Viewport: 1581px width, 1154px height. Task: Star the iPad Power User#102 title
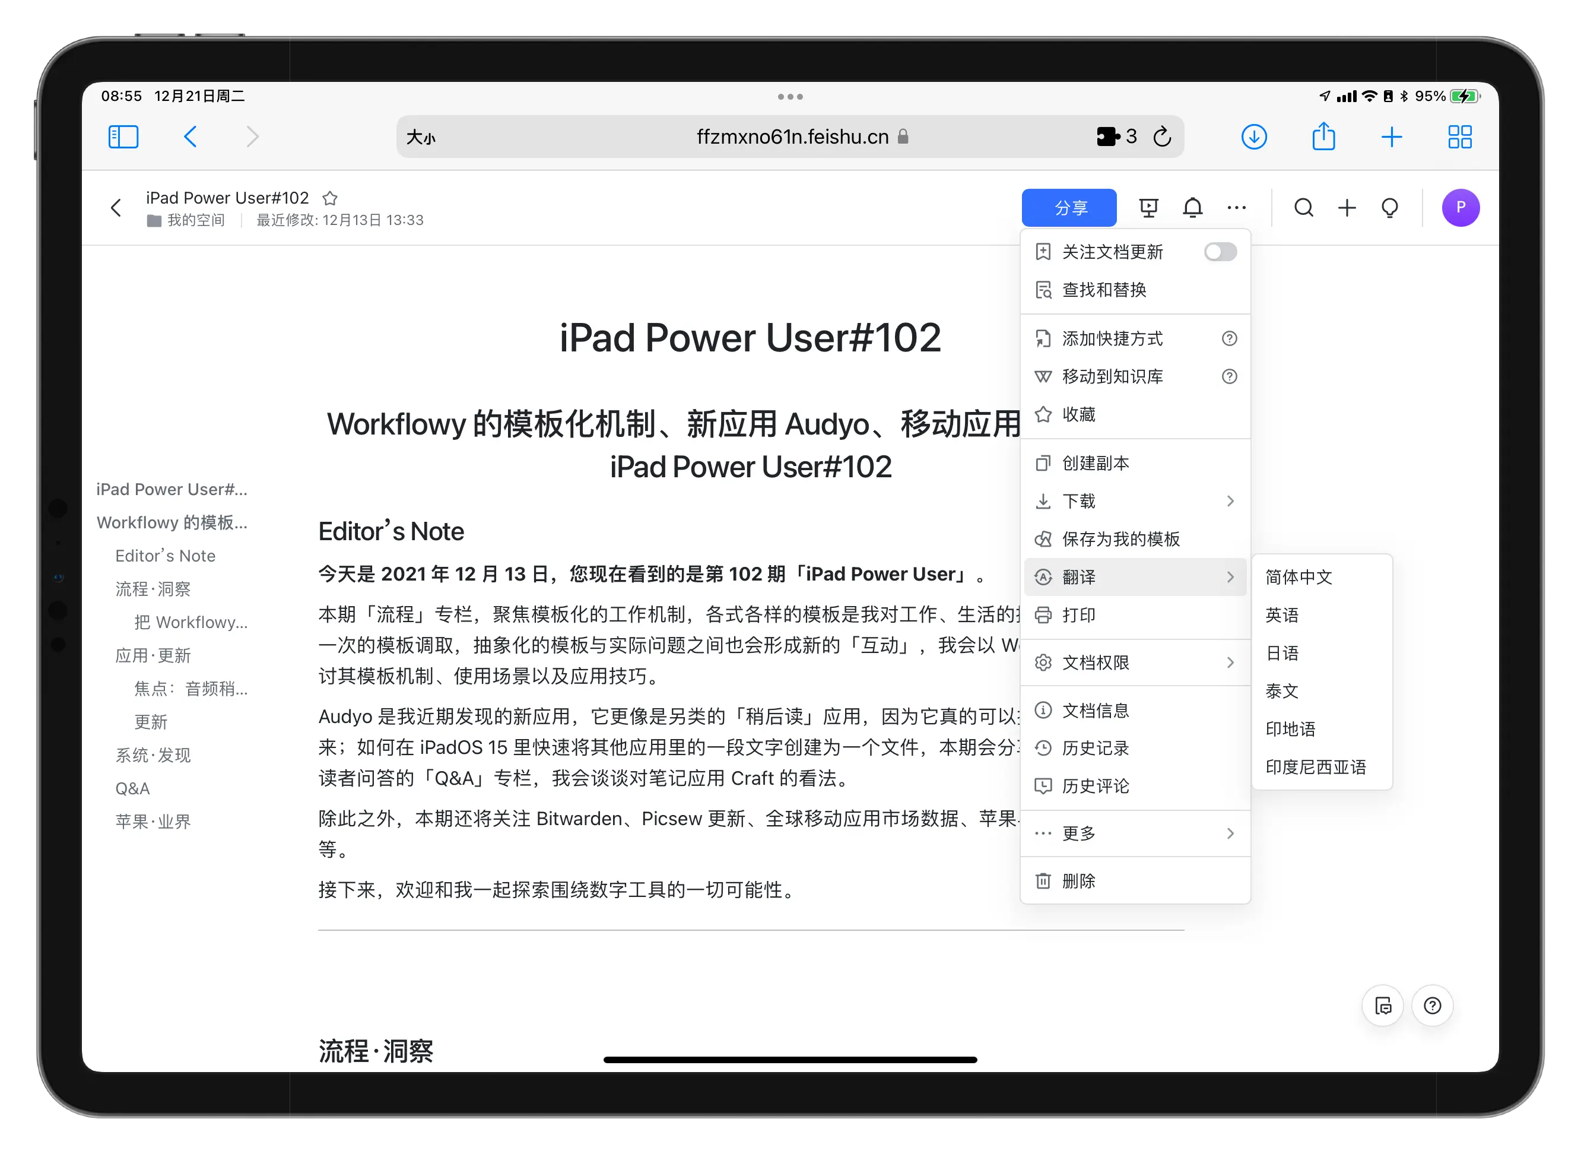click(x=331, y=198)
